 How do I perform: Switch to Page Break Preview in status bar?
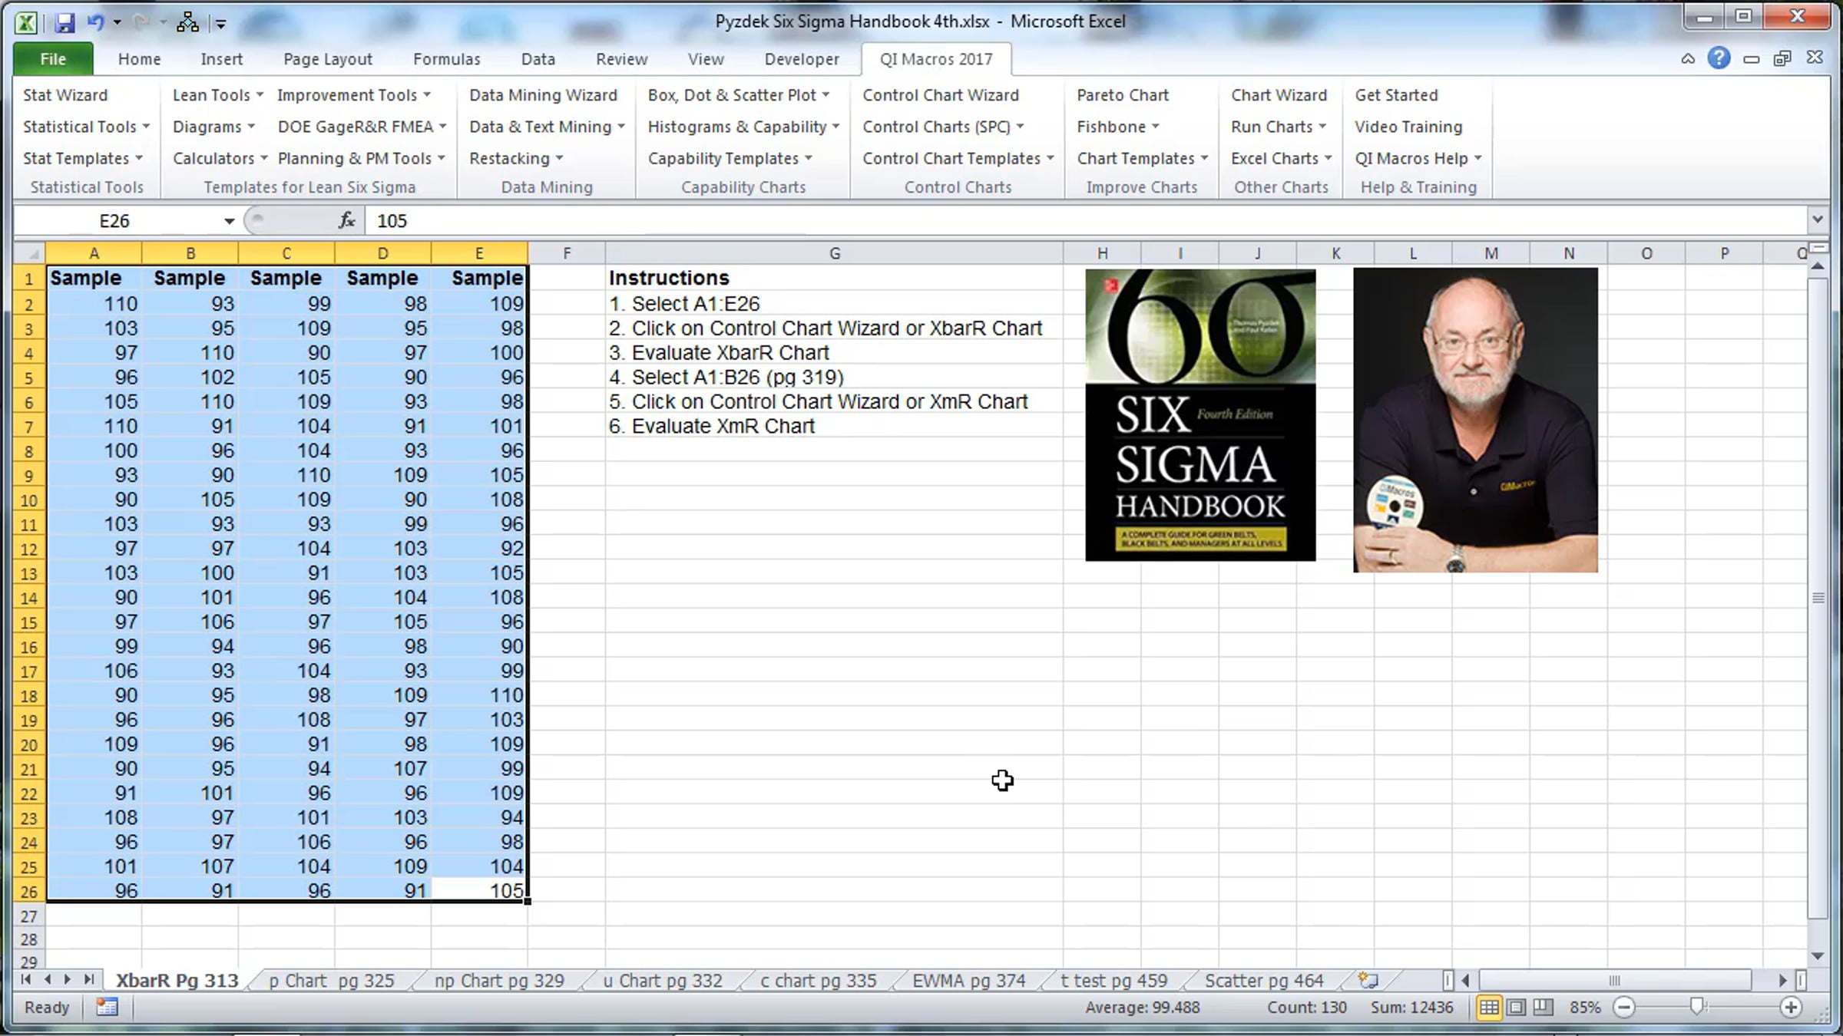[1543, 1007]
